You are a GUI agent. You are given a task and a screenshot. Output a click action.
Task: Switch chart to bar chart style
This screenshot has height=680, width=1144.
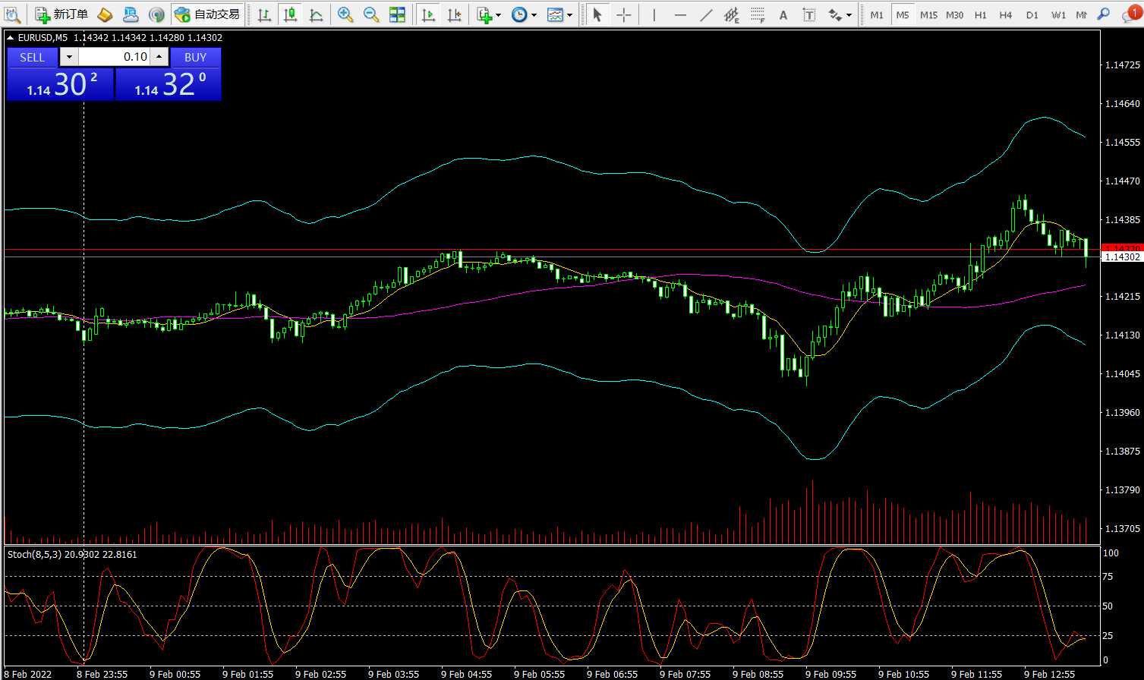pyautogui.click(x=264, y=14)
